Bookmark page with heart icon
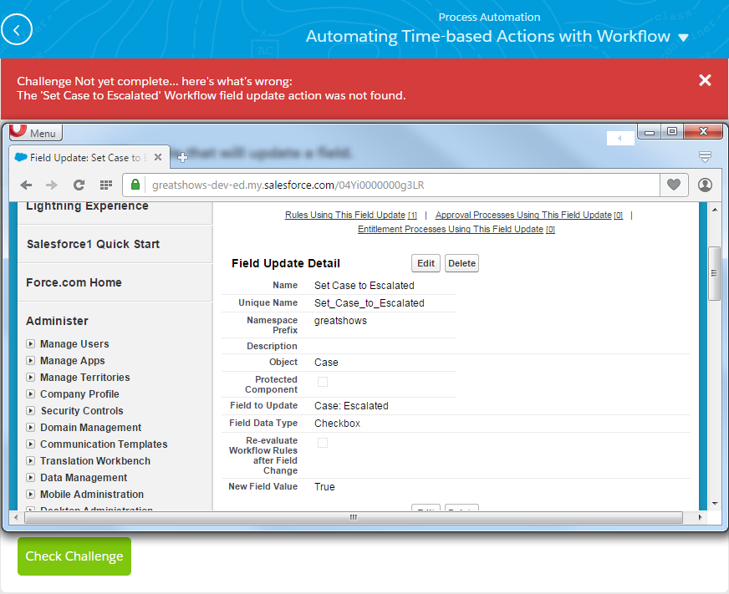The image size is (729, 594). click(x=672, y=185)
